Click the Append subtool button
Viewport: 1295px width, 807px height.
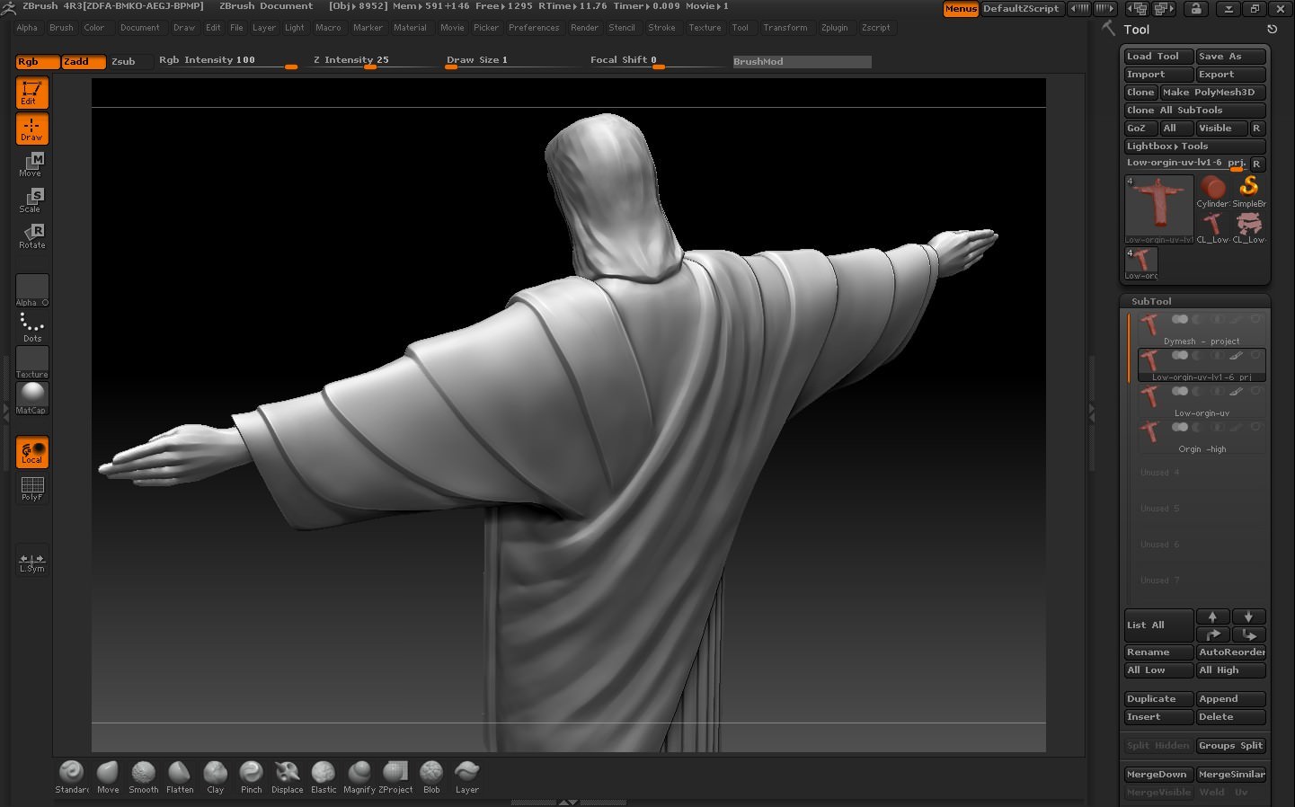pyautogui.click(x=1230, y=698)
